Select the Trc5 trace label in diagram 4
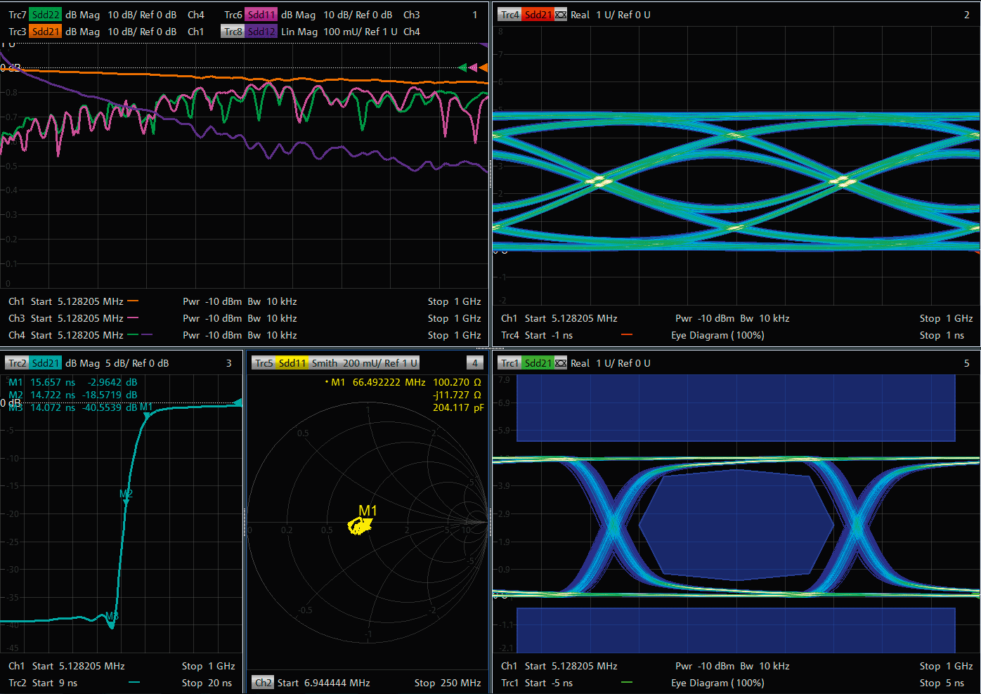 (x=264, y=363)
